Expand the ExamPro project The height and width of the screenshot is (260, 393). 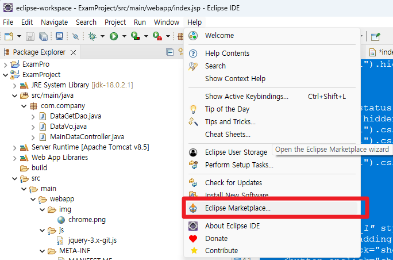(x=6, y=65)
